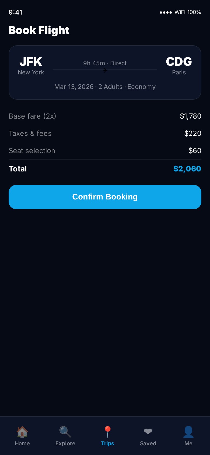Open Saved heart icon
Image resolution: width=210 pixels, height=455 pixels.
point(148,432)
